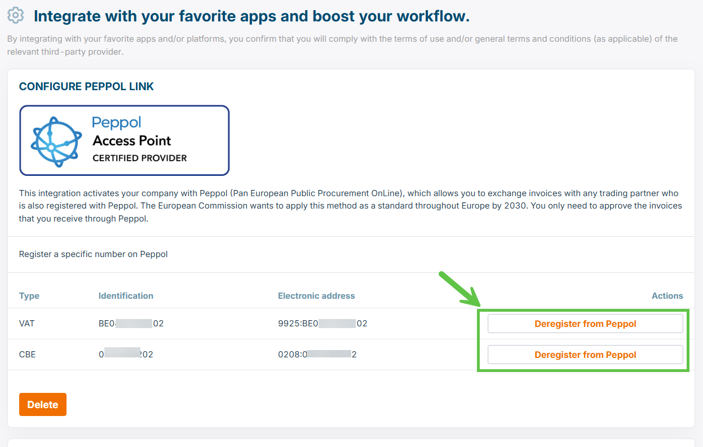Select the CBE type cell
This screenshot has height=447, width=703.
27,355
